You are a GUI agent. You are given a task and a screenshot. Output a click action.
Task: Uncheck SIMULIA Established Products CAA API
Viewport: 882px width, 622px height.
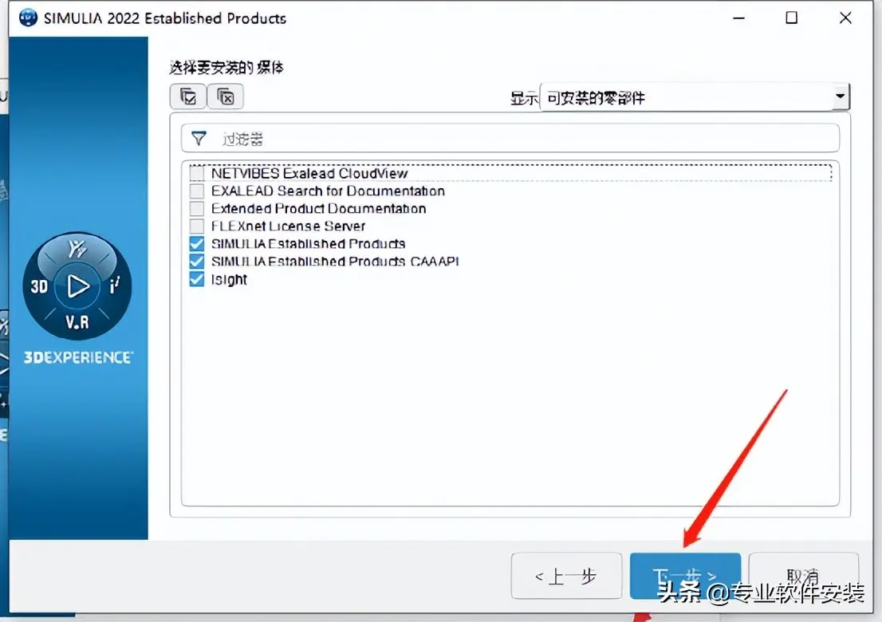[x=196, y=262]
